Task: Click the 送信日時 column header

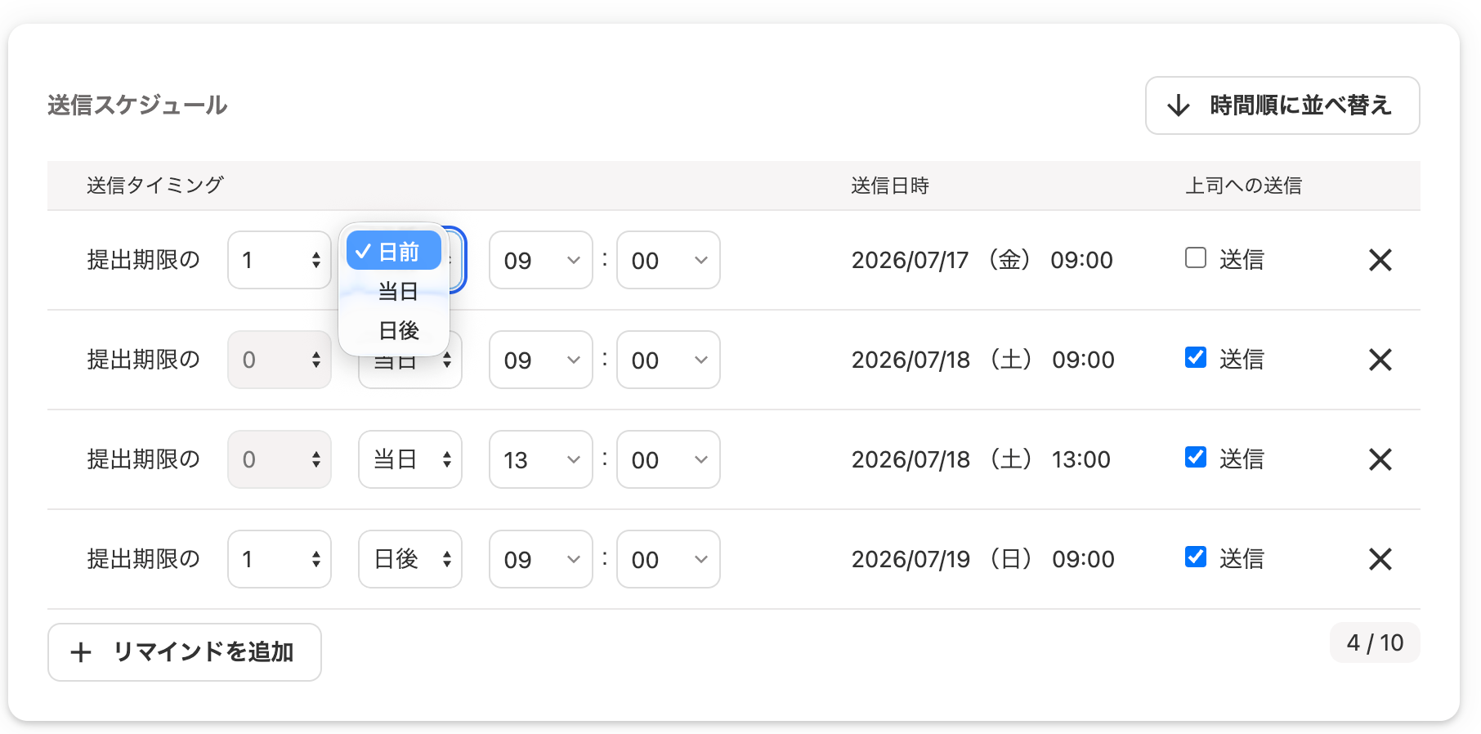Action: [890, 186]
